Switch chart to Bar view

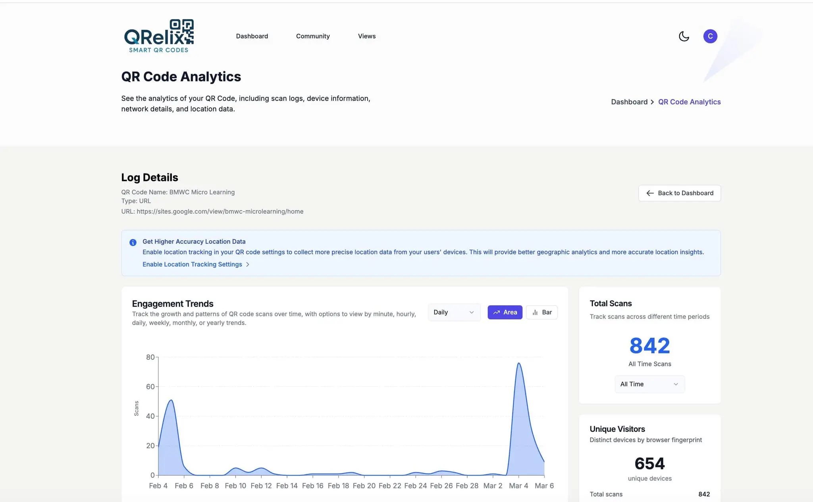click(541, 312)
